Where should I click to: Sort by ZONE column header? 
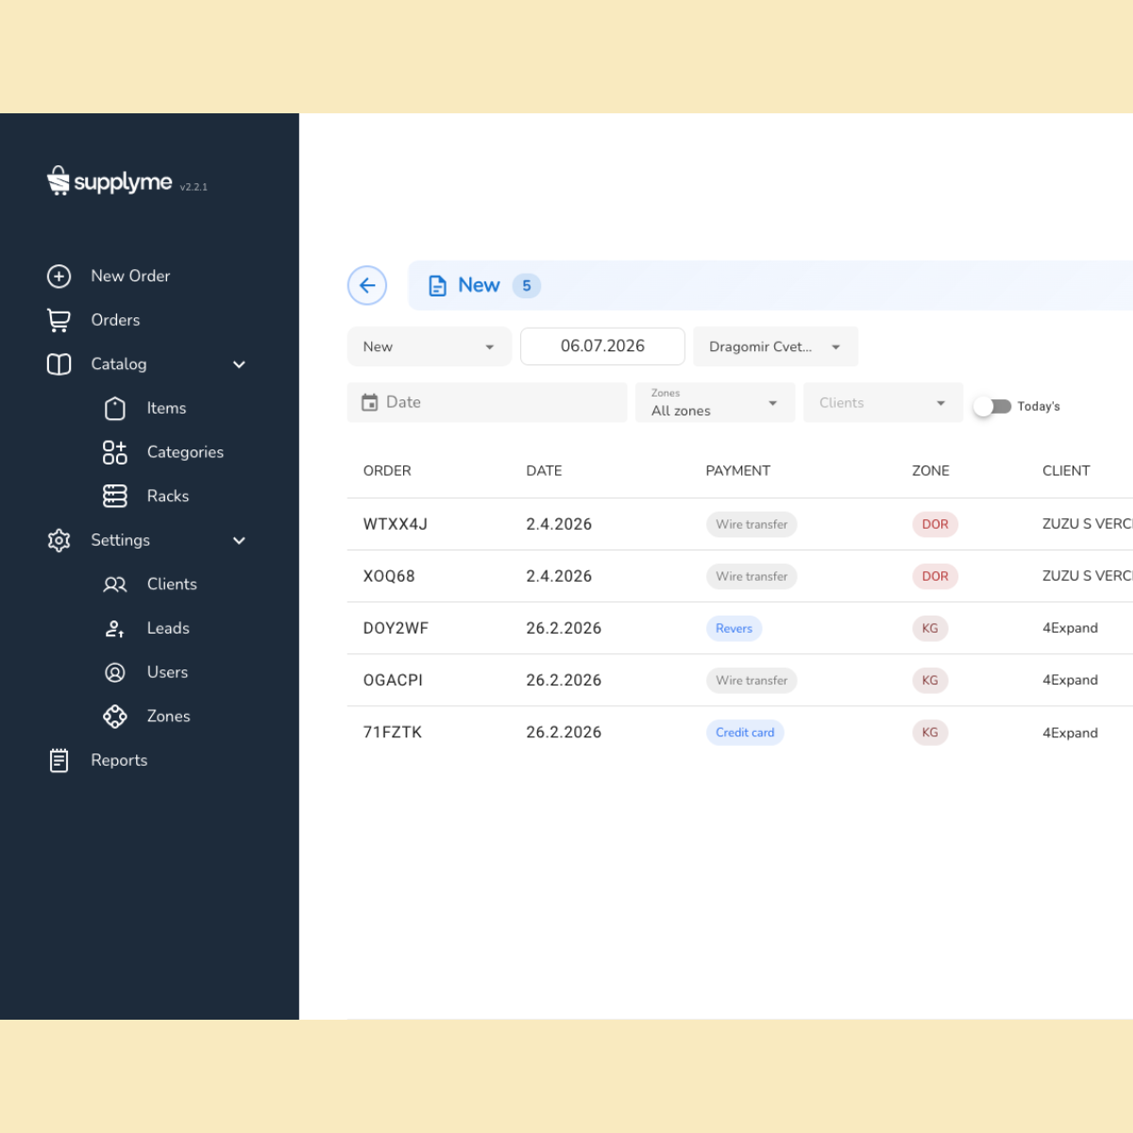931,470
